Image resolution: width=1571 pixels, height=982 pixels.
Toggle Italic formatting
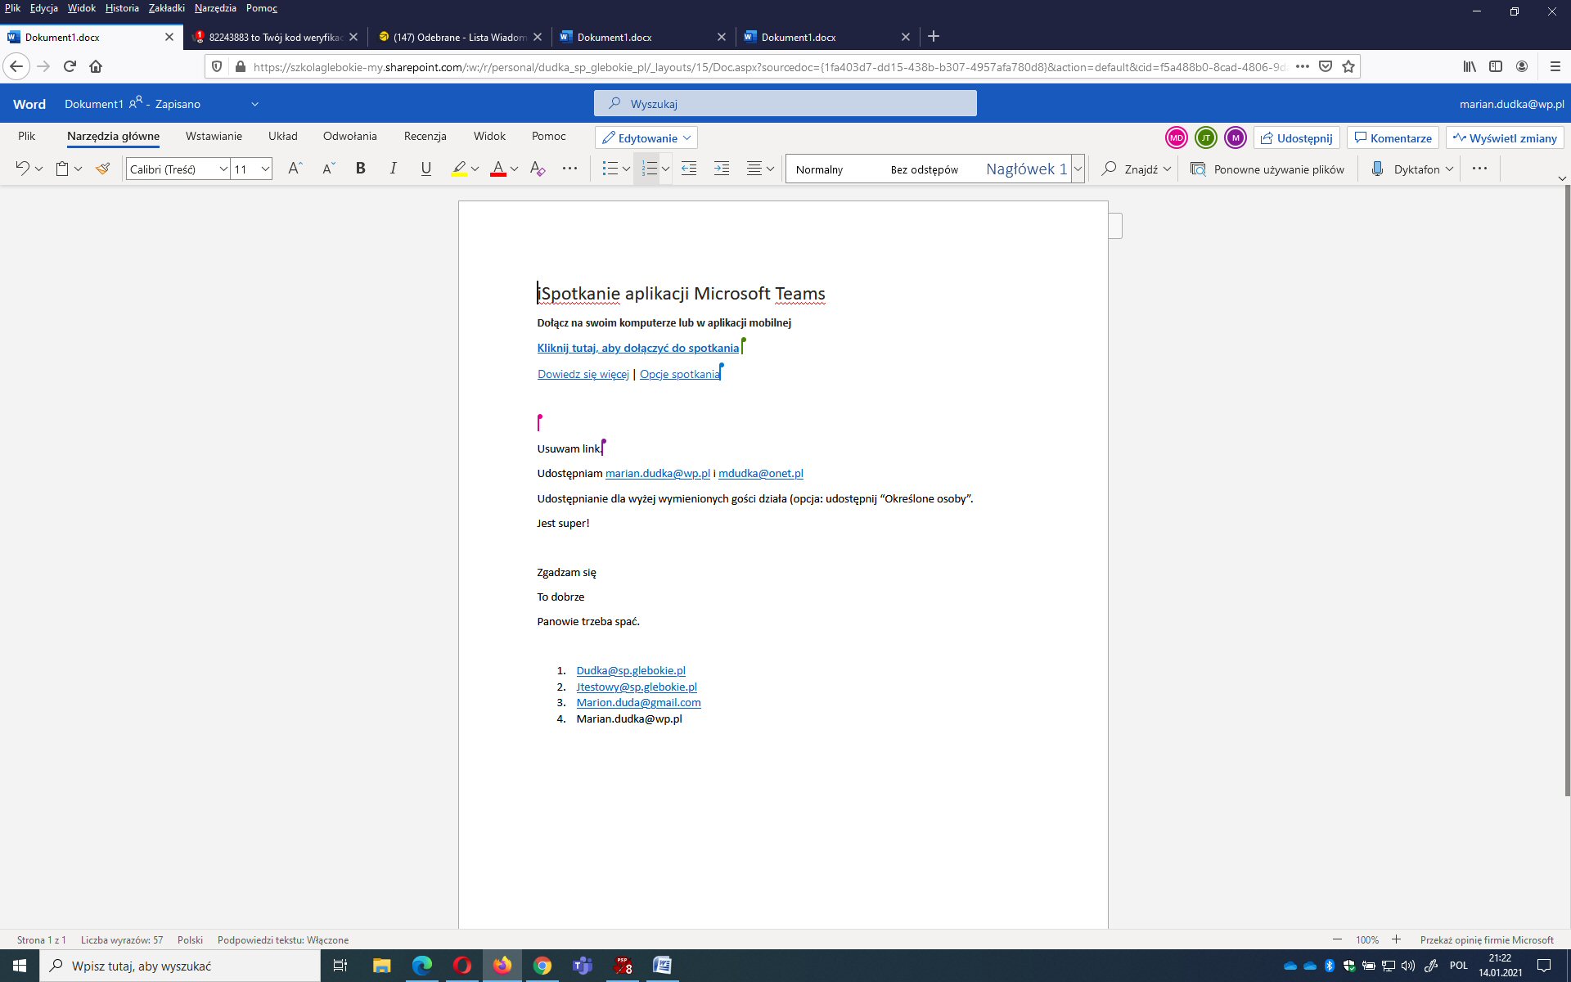click(393, 169)
